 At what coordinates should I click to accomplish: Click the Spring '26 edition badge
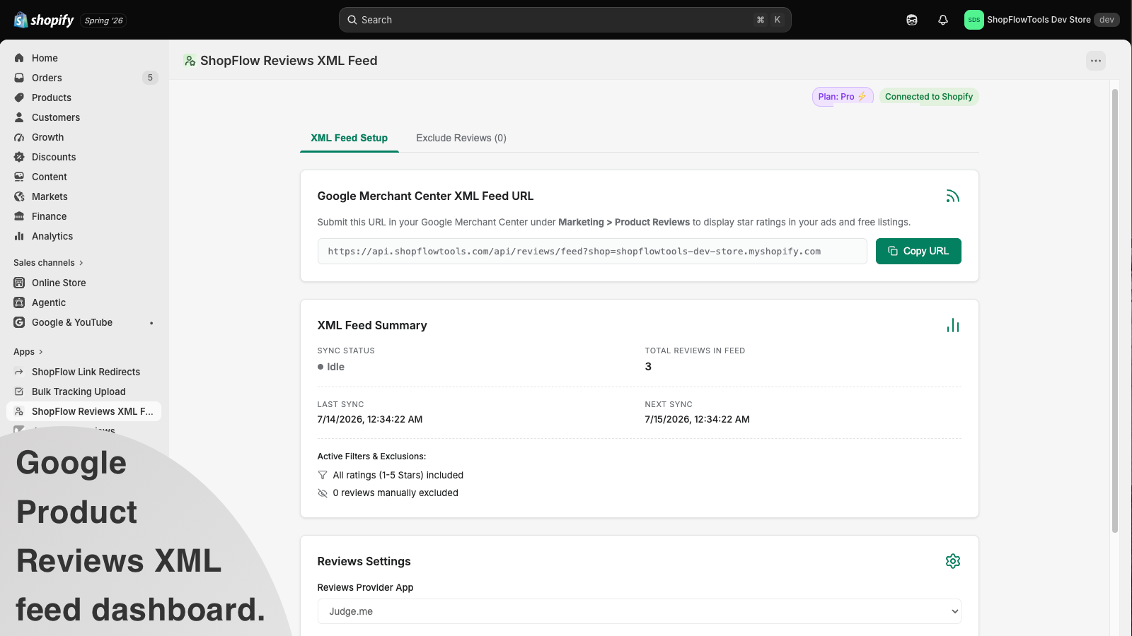click(x=104, y=20)
